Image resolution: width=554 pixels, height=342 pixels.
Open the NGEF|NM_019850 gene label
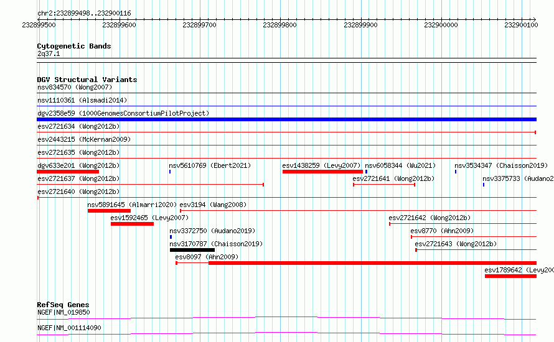(x=63, y=312)
